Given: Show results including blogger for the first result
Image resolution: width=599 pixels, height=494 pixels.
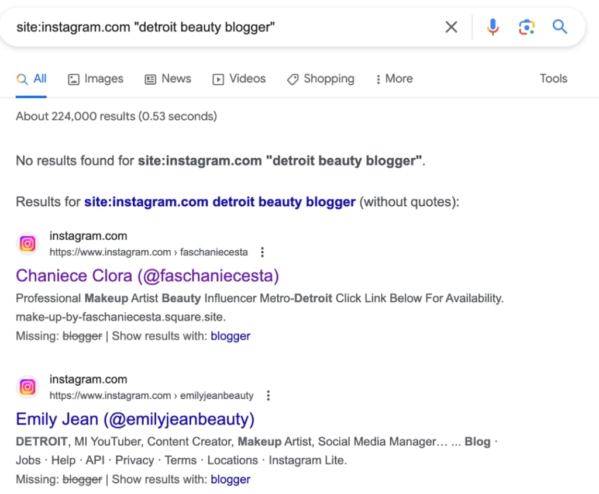Looking at the screenshot, I should click(x=230, y=336).
